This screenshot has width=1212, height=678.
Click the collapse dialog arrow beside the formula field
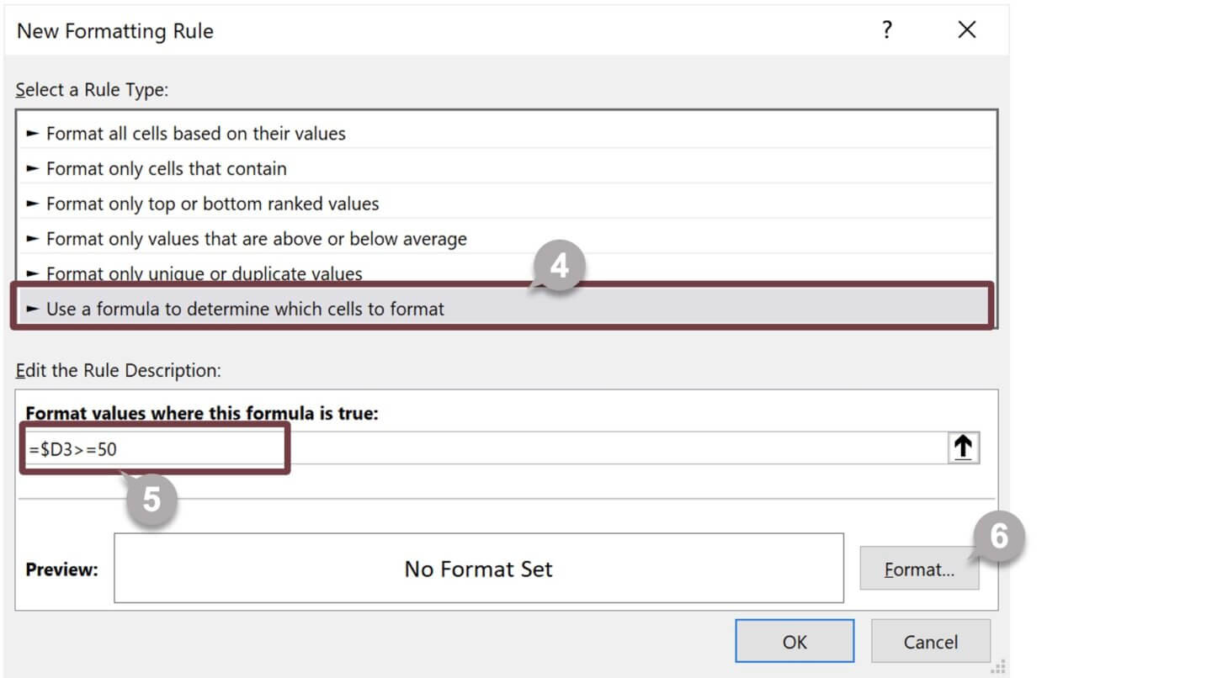click(x=963, y=447)
